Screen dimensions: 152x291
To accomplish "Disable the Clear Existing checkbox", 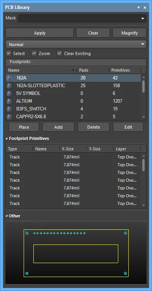I will tap(59, 53).
